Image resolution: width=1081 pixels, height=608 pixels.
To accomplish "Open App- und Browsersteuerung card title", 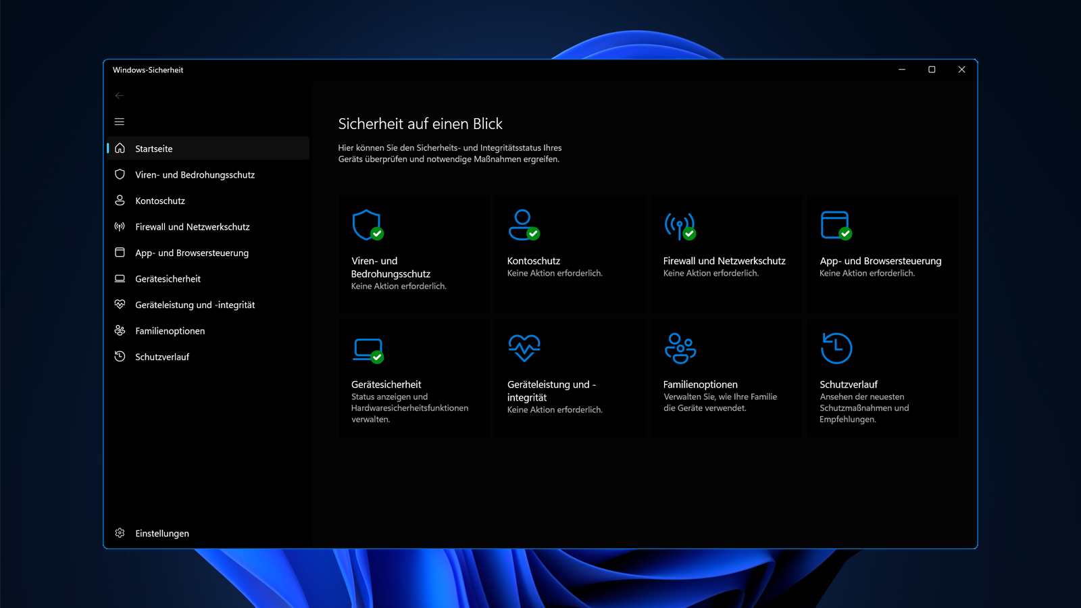I will [880, 261].
